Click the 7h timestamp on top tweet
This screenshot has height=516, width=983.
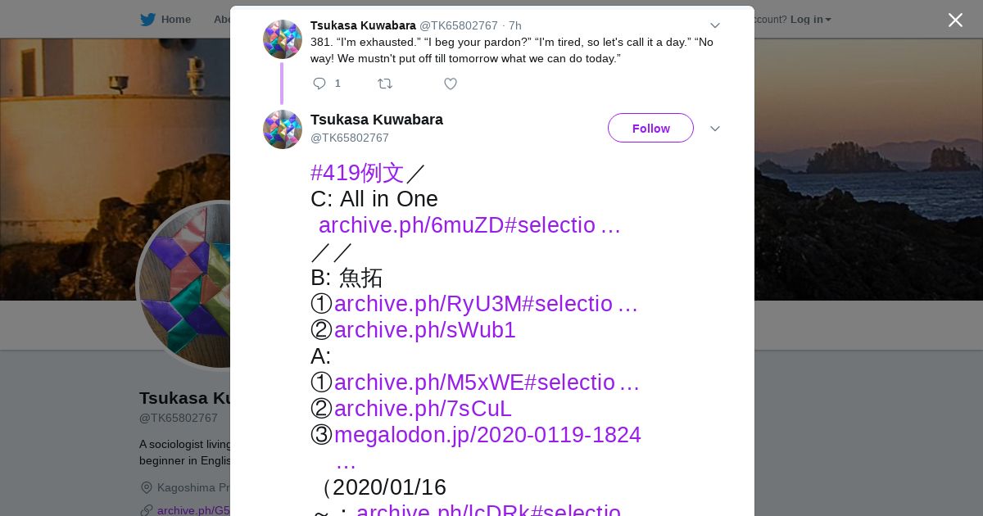[x=515, y=25]
